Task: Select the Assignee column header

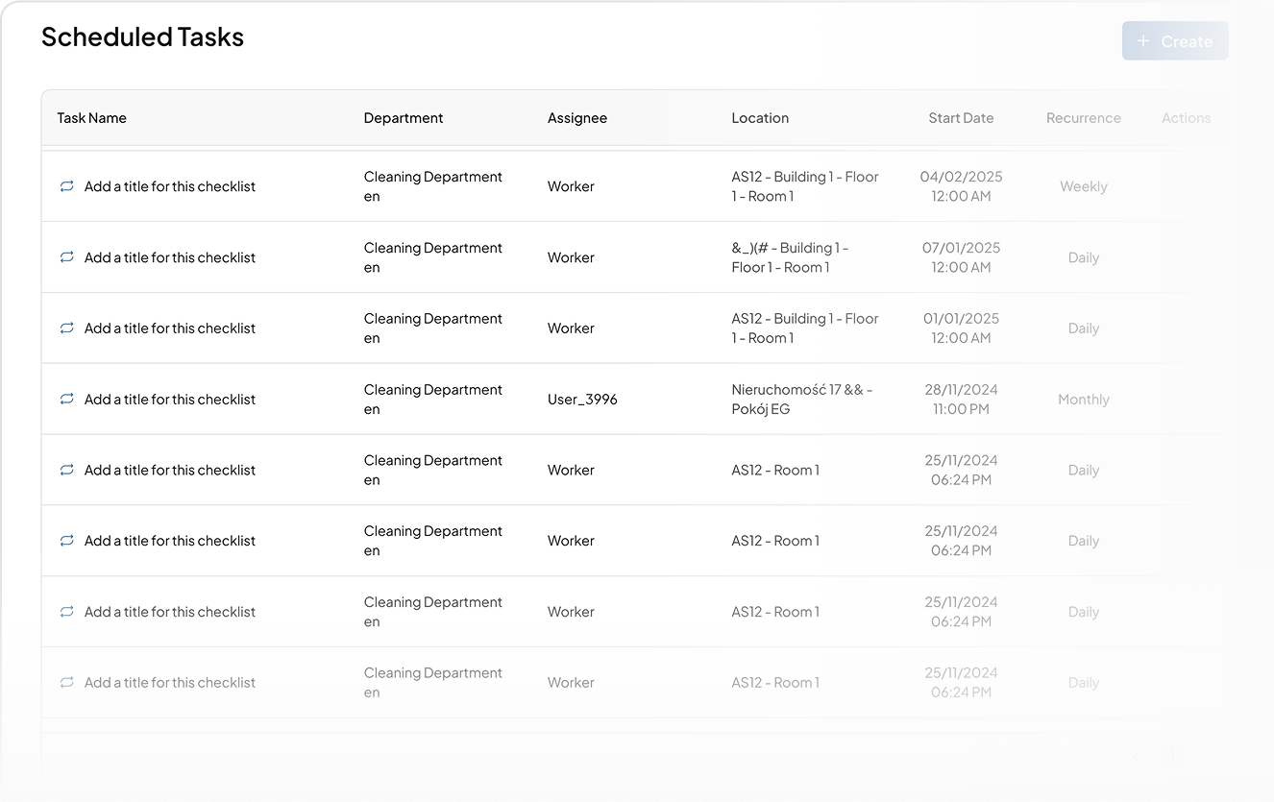Action: tap(577, 118)
